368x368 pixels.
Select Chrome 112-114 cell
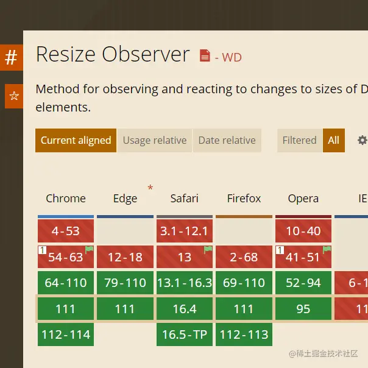(x=66, y=334)
